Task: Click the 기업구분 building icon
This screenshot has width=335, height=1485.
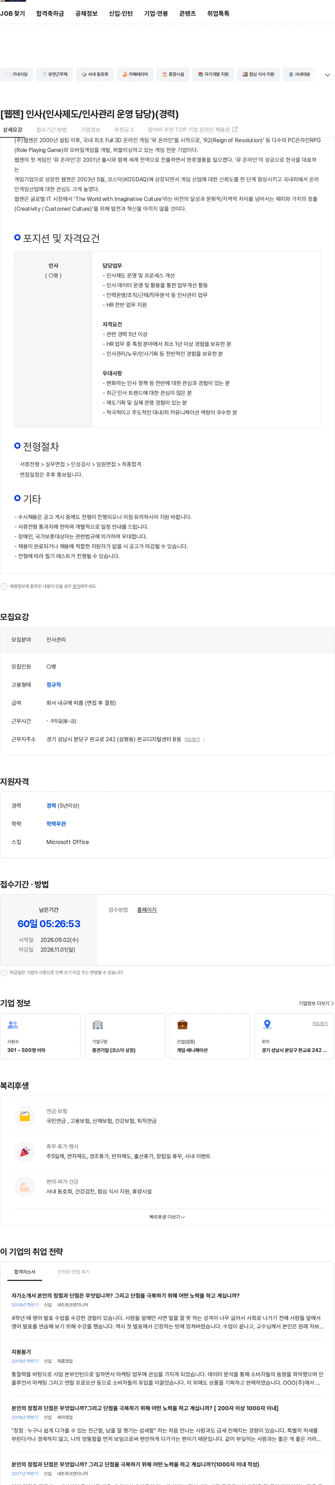Action: click(97, 1025)
